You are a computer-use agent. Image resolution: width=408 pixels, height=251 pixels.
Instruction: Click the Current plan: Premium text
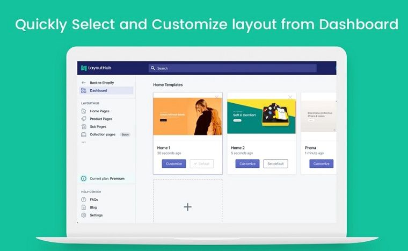coord(107,178)
